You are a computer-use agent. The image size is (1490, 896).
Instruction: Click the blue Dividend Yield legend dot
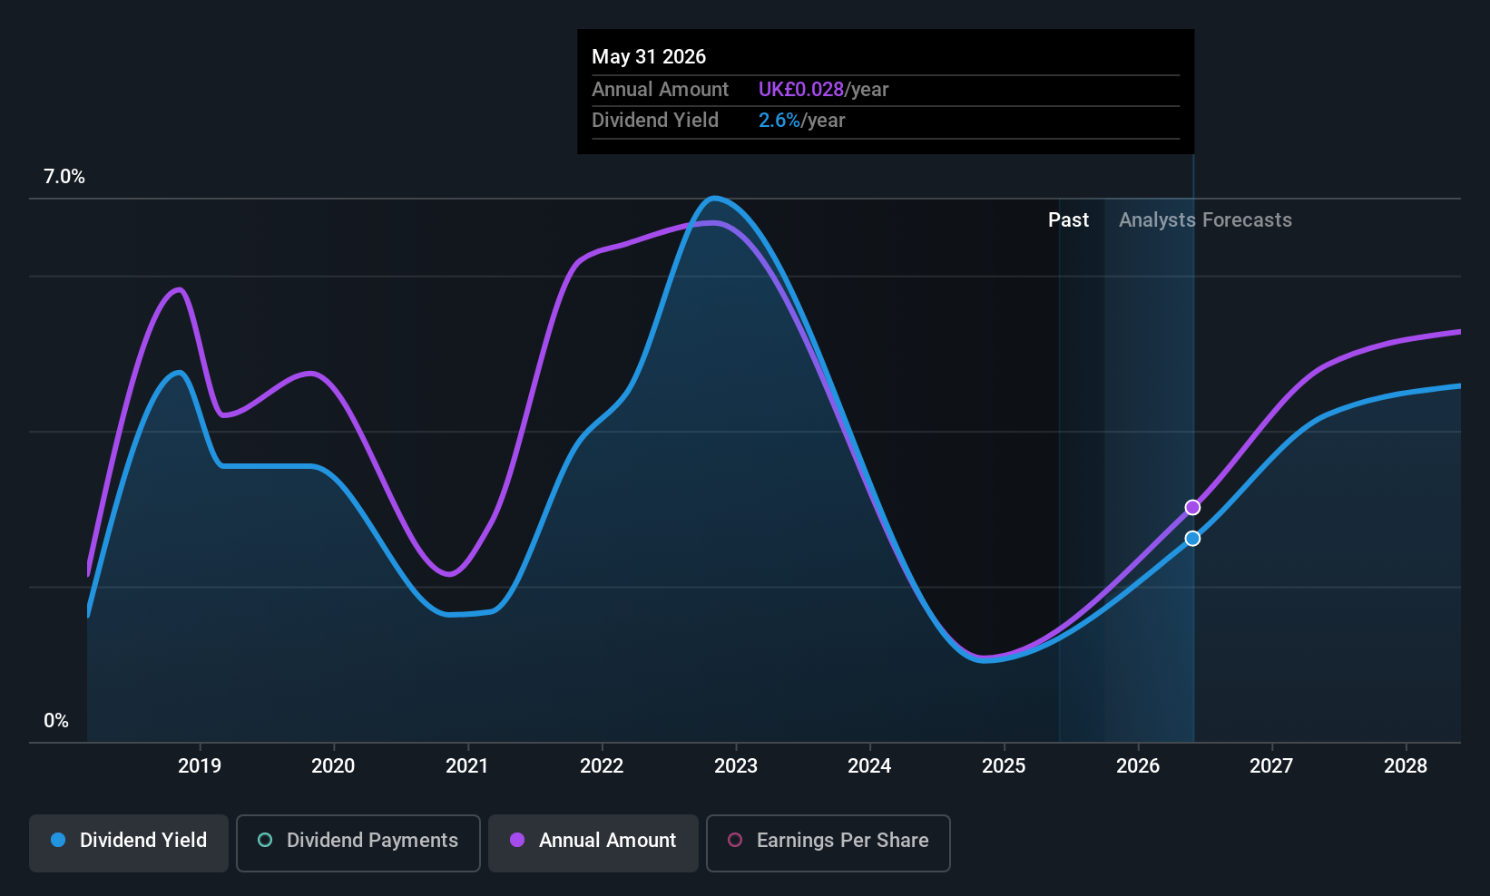pos(58,841)
